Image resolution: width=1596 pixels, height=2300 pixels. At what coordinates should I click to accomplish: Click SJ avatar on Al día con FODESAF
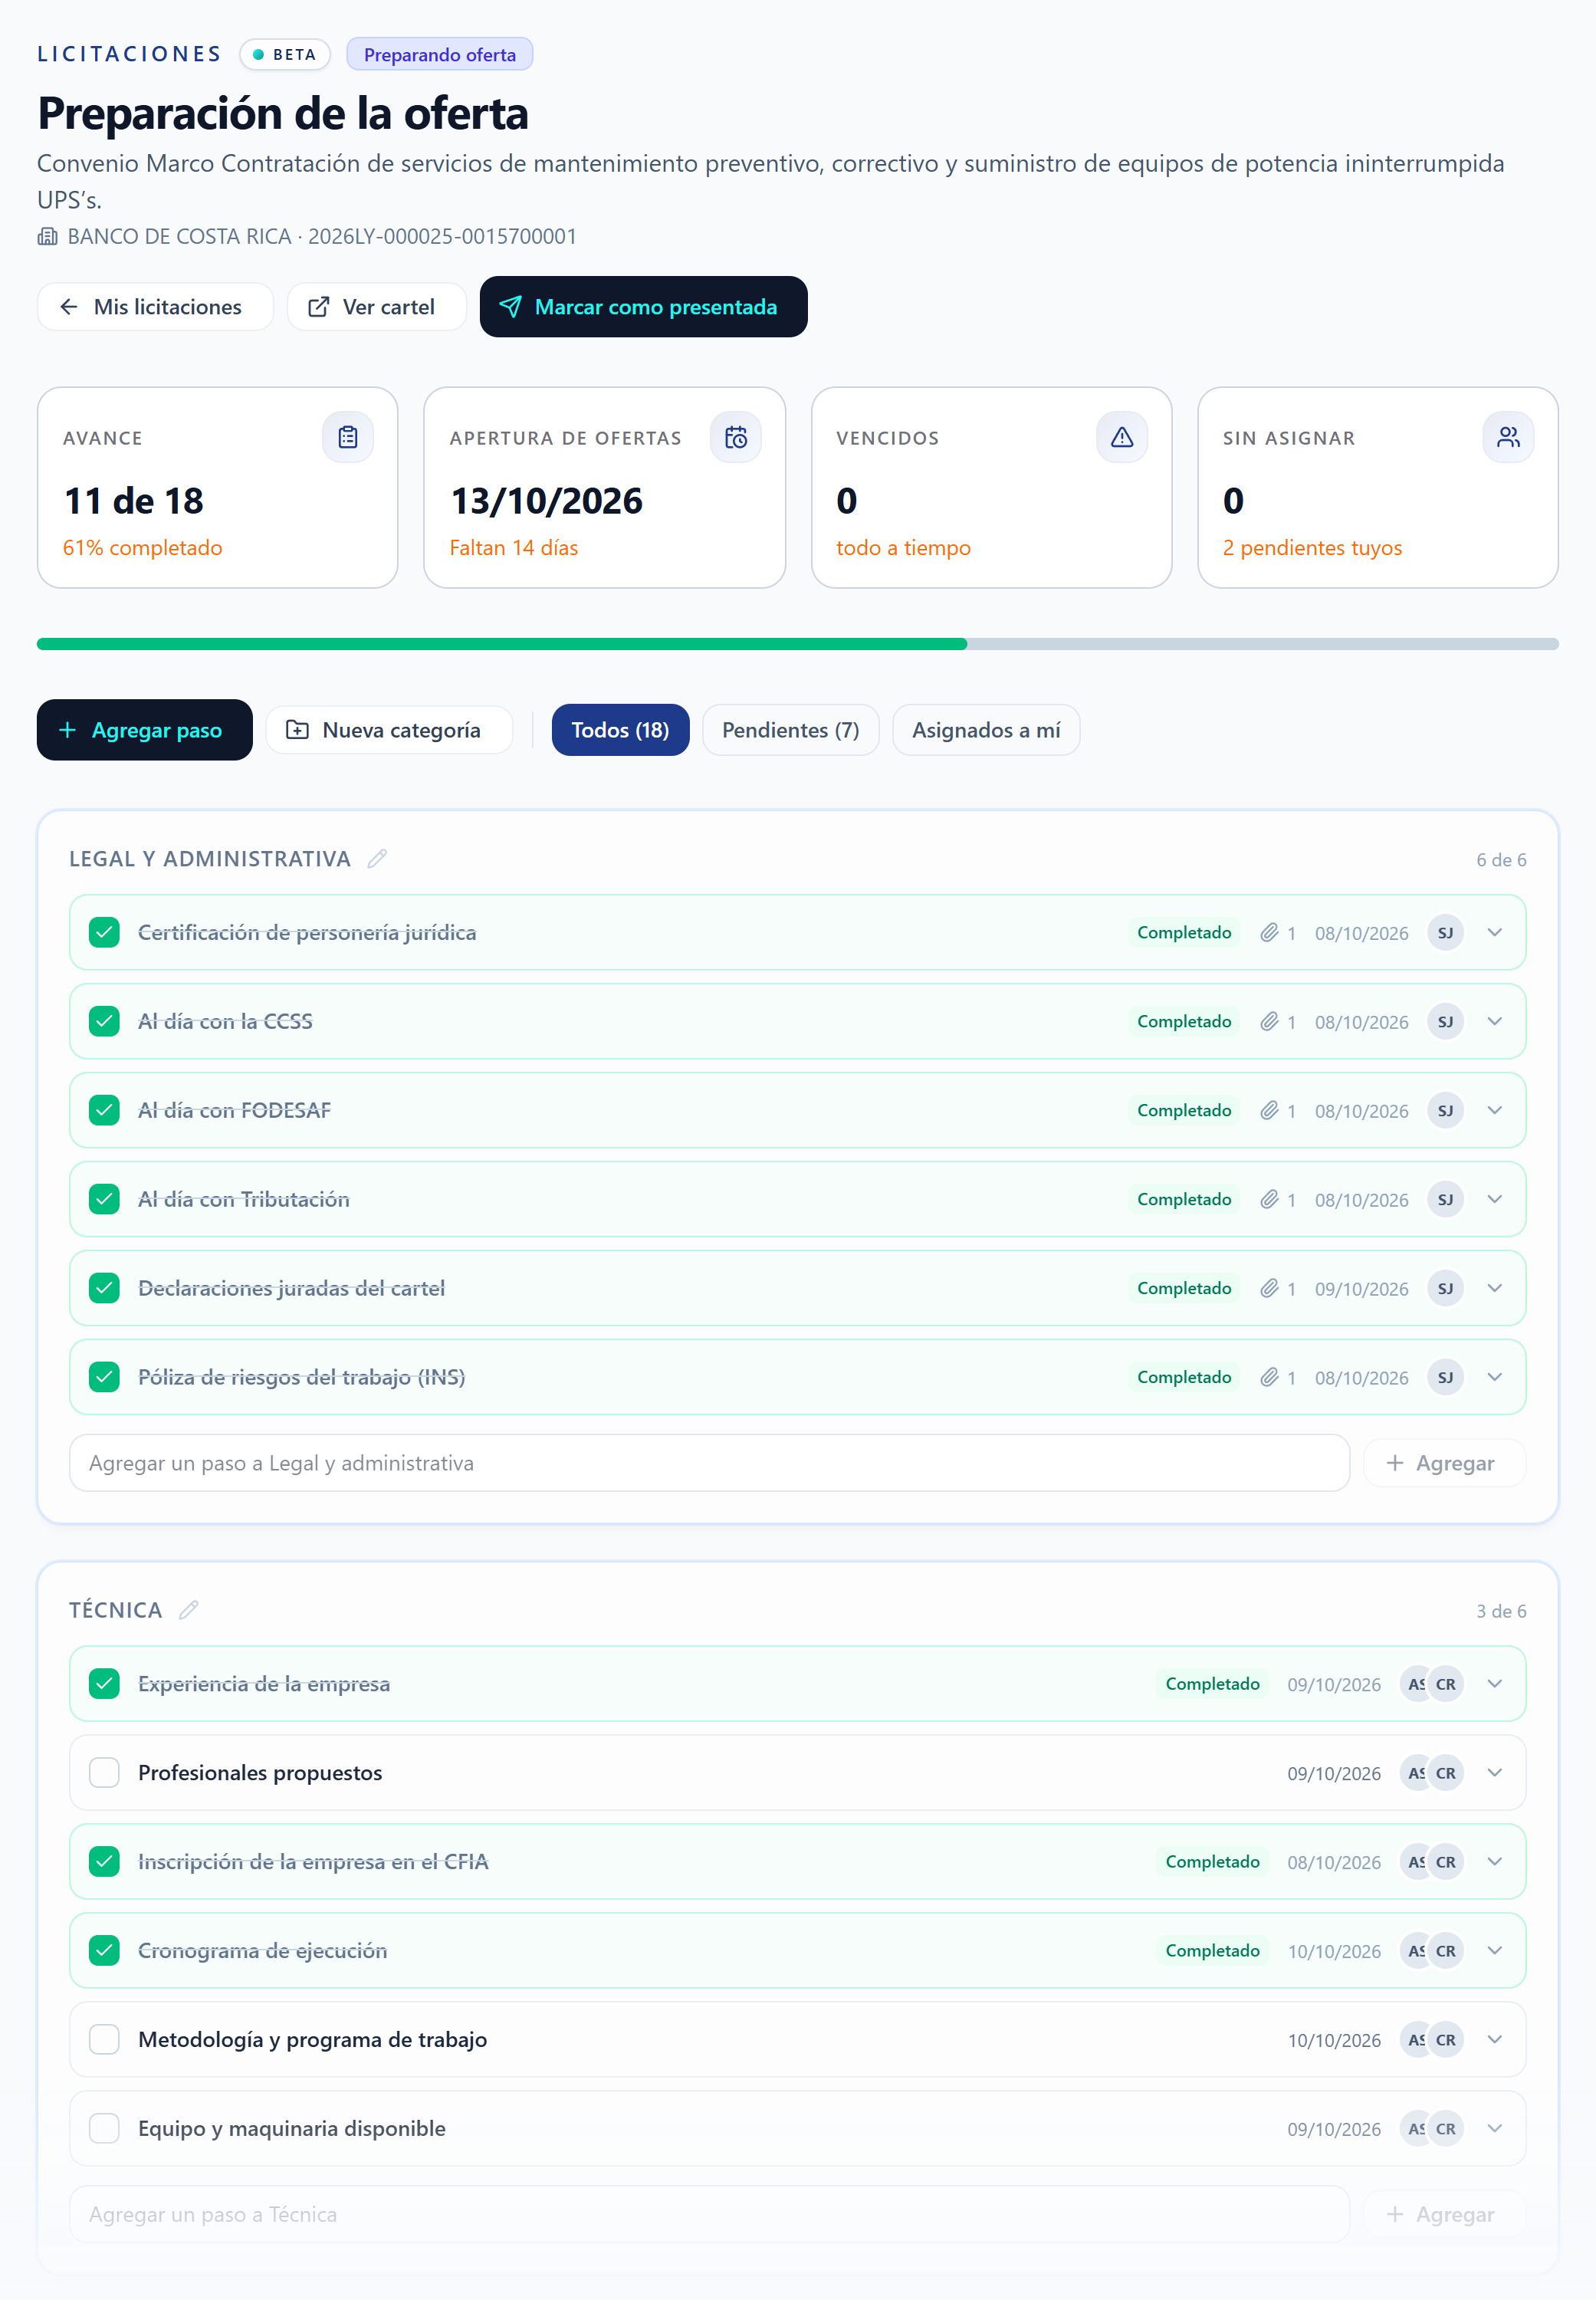tap(1445, 1111)
